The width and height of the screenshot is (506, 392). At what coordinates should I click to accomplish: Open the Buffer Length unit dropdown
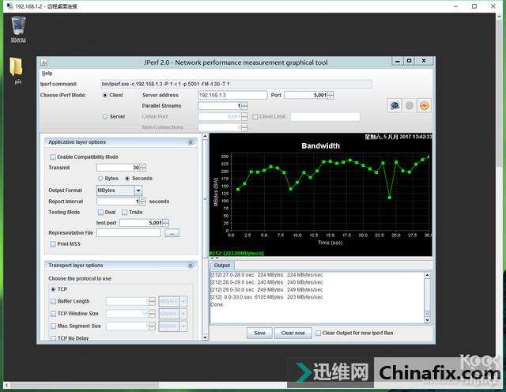[183, 301]
